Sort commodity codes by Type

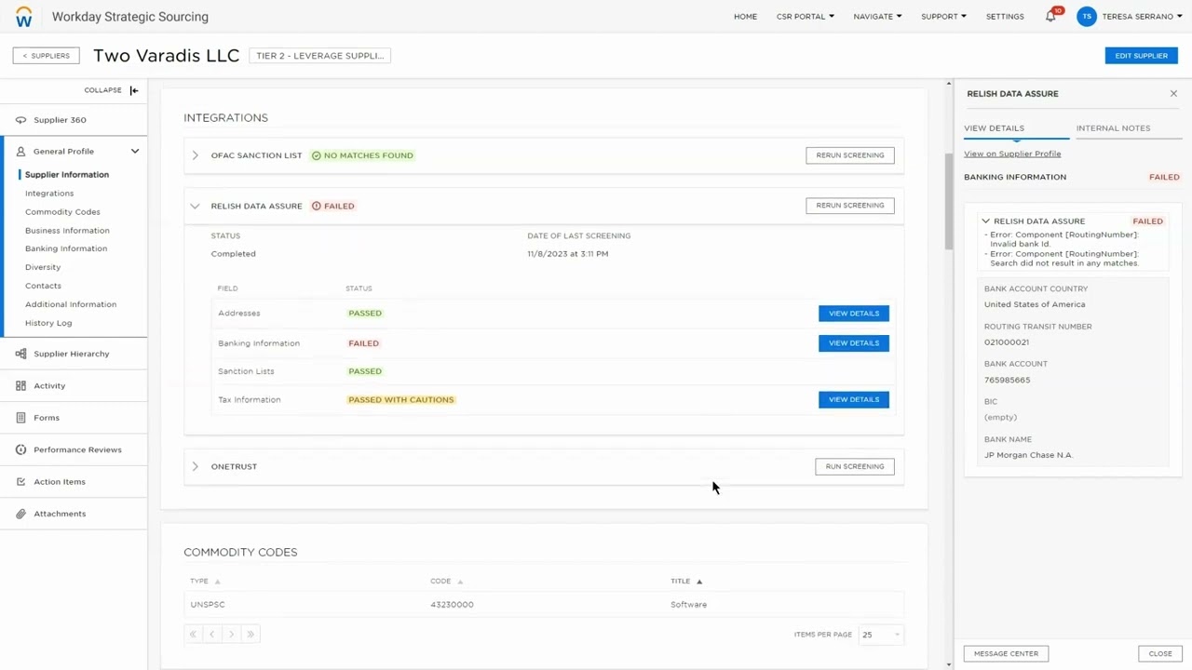click(x=205, y=581)
